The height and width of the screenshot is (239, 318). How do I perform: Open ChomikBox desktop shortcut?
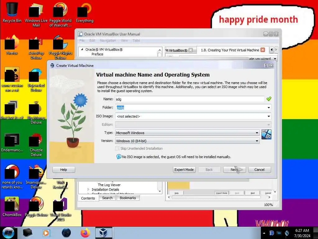12,206
